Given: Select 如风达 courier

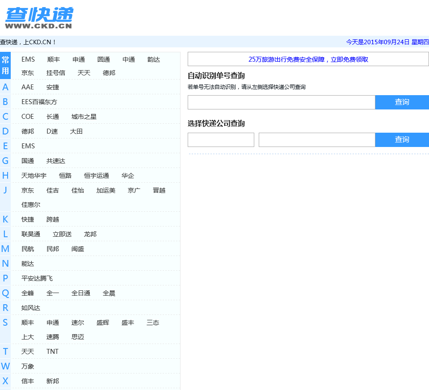Looking at the screenshot, I should [x=31, y=308].
